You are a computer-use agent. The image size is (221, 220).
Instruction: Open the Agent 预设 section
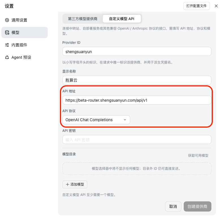(25, 57)
